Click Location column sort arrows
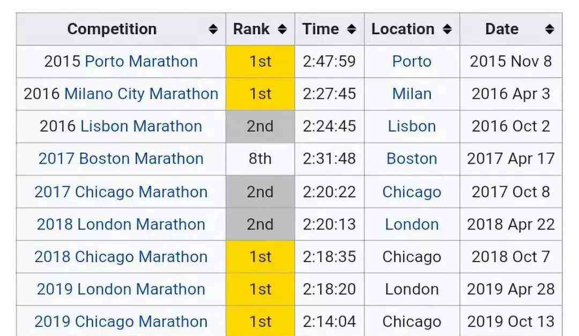Screen dimensions: 579x336 pos(447,29)
